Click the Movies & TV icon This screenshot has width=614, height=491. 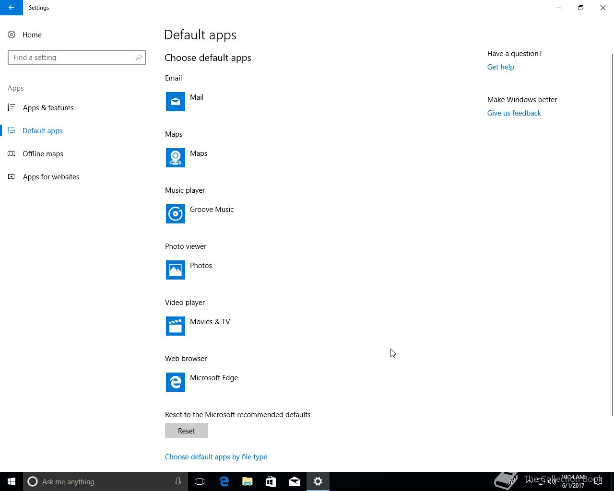[x=176, y=326]
